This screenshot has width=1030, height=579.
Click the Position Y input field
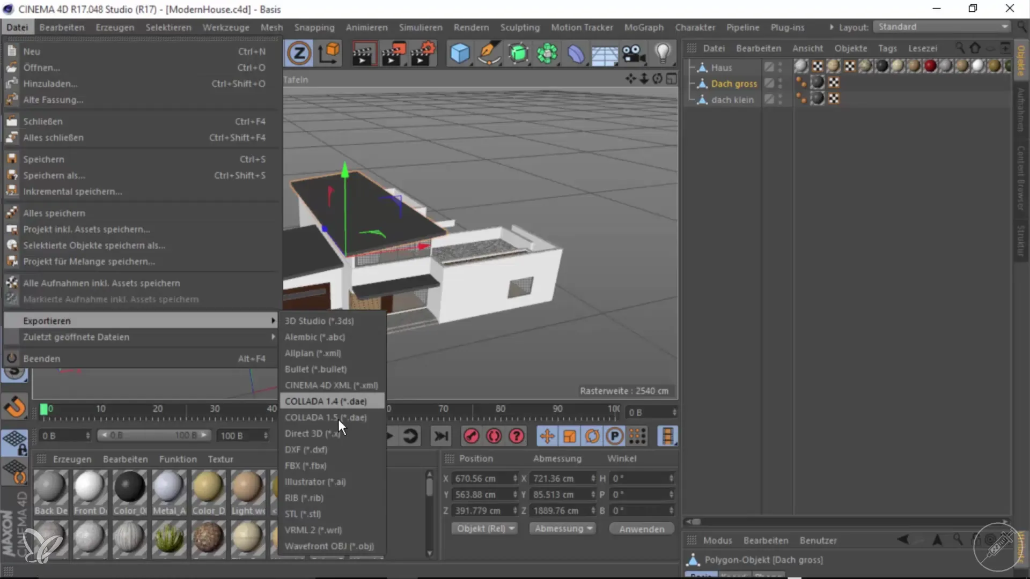pyautogui.click(x=482, y=494)
